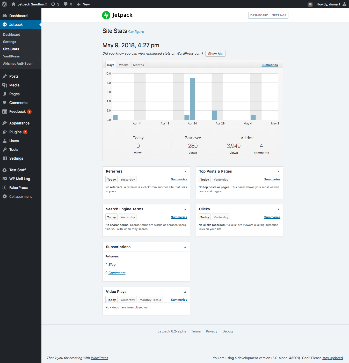Show Yesterday tab in Top Posts & Pages
349x363 pixels.
pos(221,179)
